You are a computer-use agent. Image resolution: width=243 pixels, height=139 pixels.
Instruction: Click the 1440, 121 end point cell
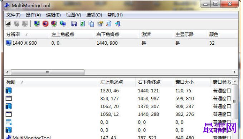click(148, 90)
